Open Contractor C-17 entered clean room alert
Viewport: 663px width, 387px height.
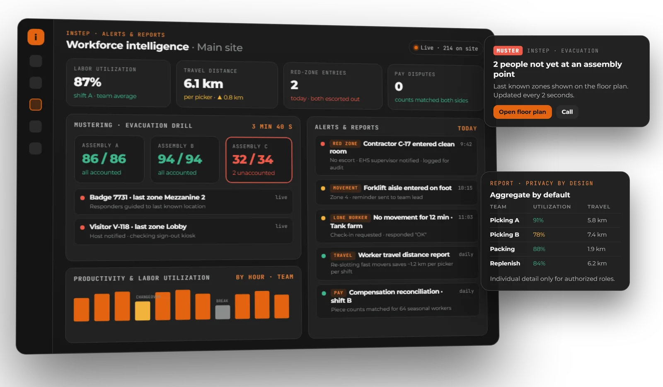(396, 156)
